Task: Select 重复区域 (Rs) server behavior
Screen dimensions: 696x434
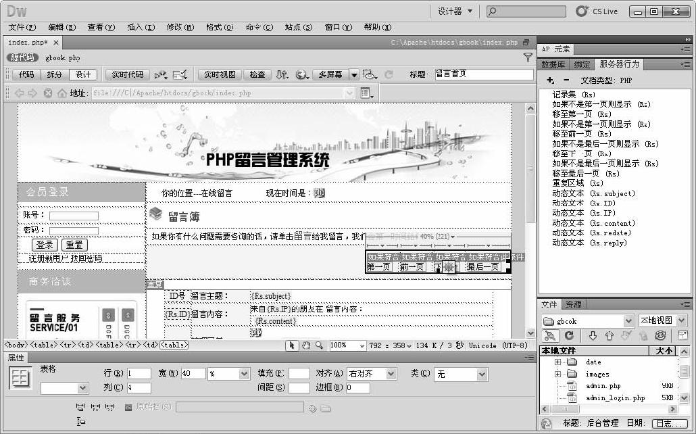Action: (x=578, y=183)
